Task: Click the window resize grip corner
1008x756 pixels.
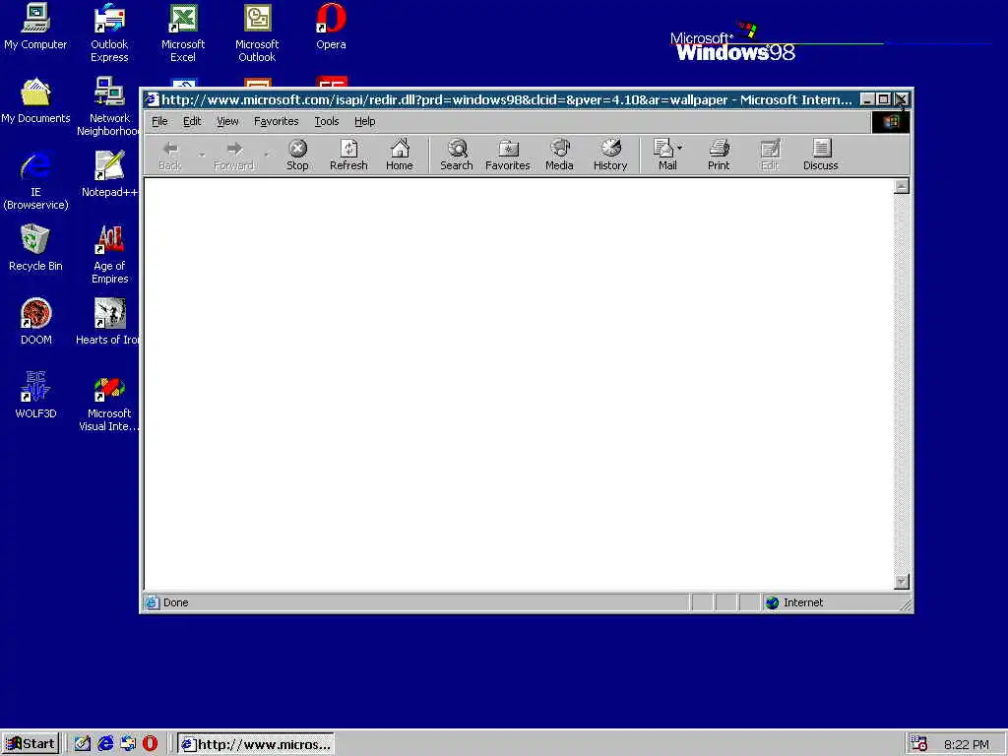Action: click(906, 604)
